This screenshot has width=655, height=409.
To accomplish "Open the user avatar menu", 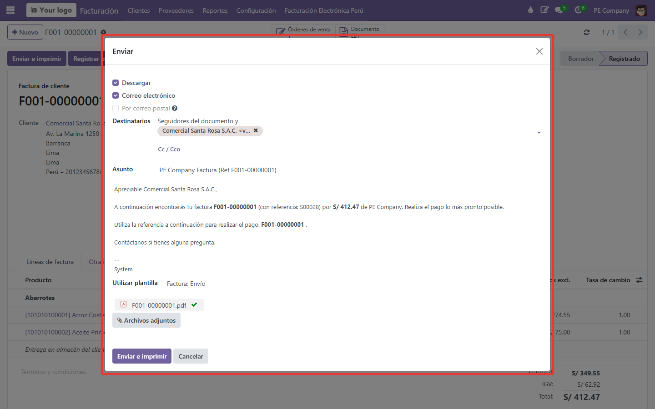I will pyautogui.click(x=641, y=10).
